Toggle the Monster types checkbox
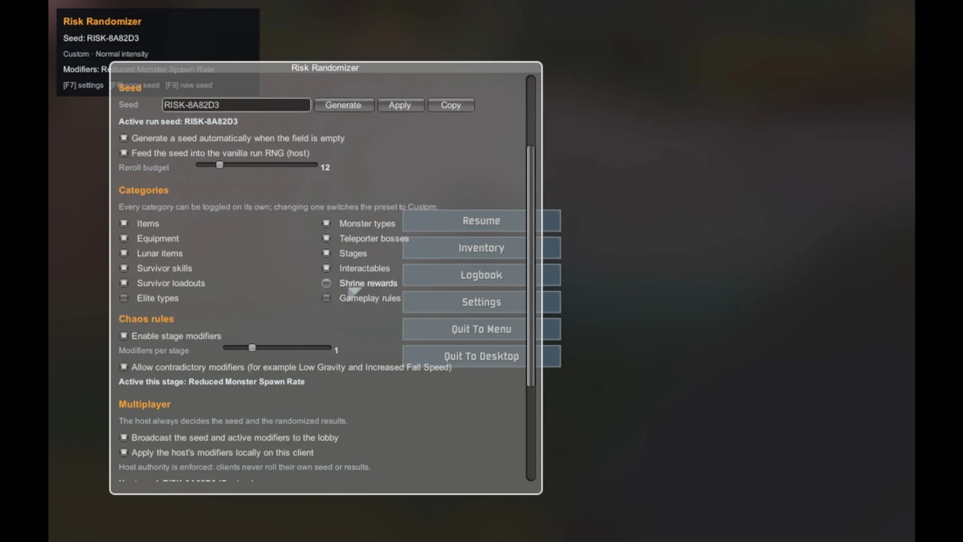The height and width of the screenshot is (542, 963). click(327, 223)
